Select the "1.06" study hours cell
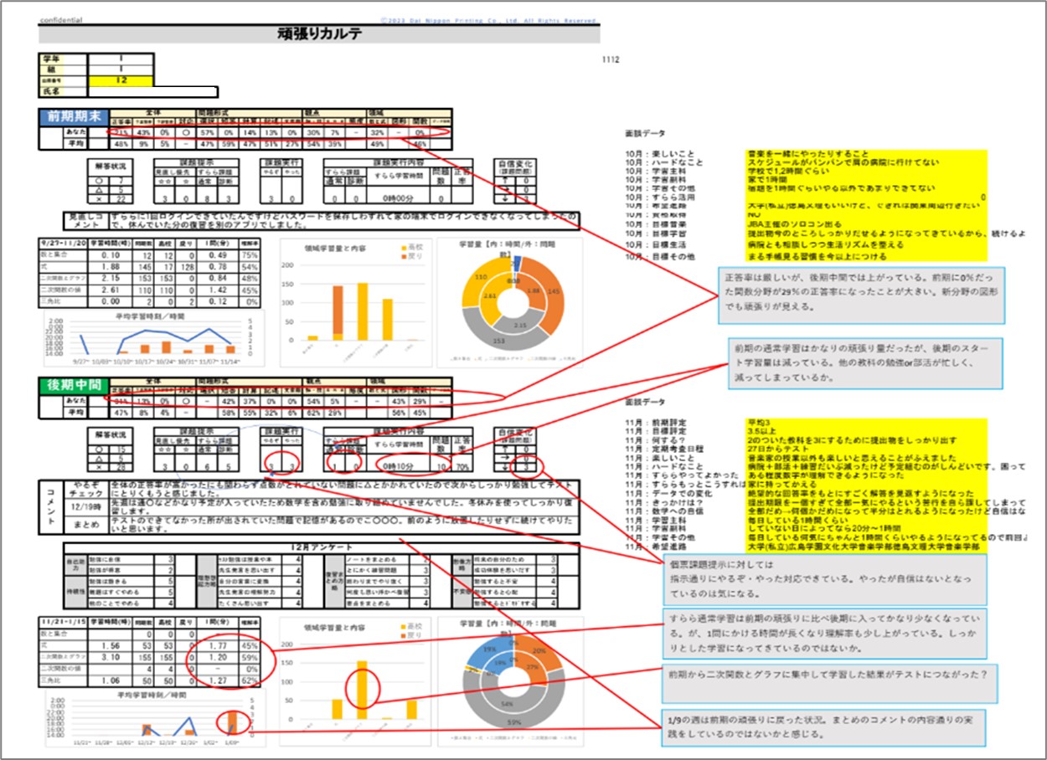The image size is (1047, 760). coord(109,680)
